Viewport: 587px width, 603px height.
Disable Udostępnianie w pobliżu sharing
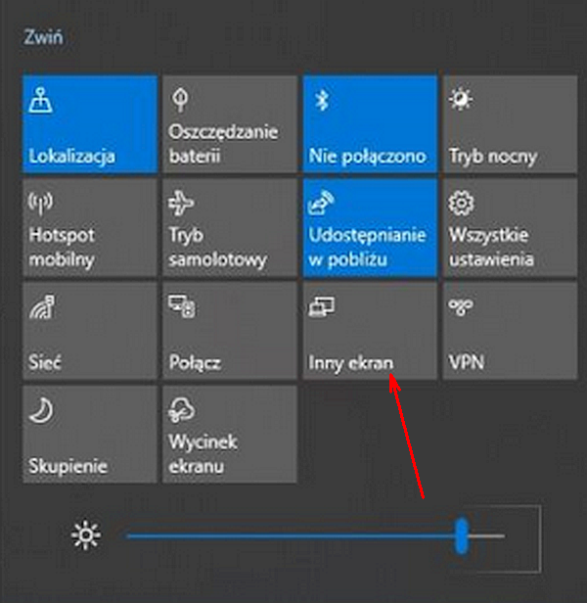click(x=370, y=227)
